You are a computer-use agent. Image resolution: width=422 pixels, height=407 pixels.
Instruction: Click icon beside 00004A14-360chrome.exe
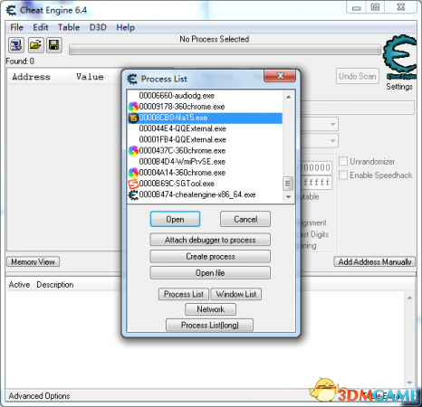[133, 173]
